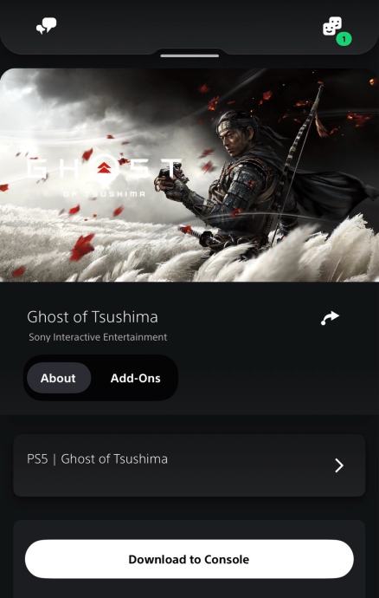Open Sony Interactive Entertainment publisher link
The width and height of the screenshot is (379, 598).
click(x=98, y=337)
